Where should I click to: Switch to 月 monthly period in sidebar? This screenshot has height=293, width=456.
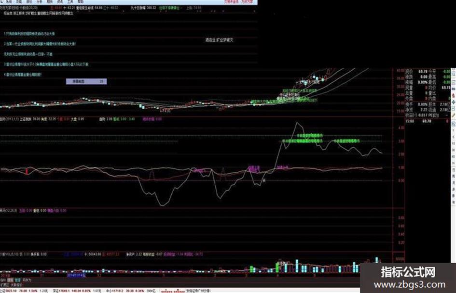(x=454, y=182)
